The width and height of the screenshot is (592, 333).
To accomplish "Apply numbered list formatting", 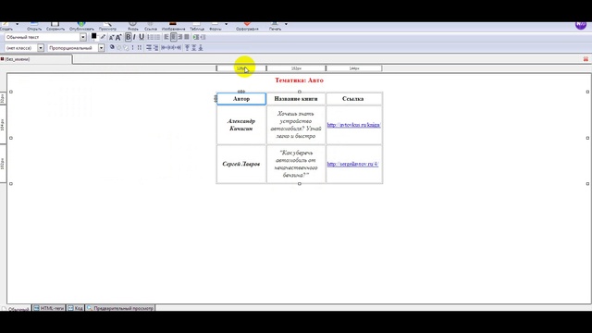I will [x=150, y=37].
